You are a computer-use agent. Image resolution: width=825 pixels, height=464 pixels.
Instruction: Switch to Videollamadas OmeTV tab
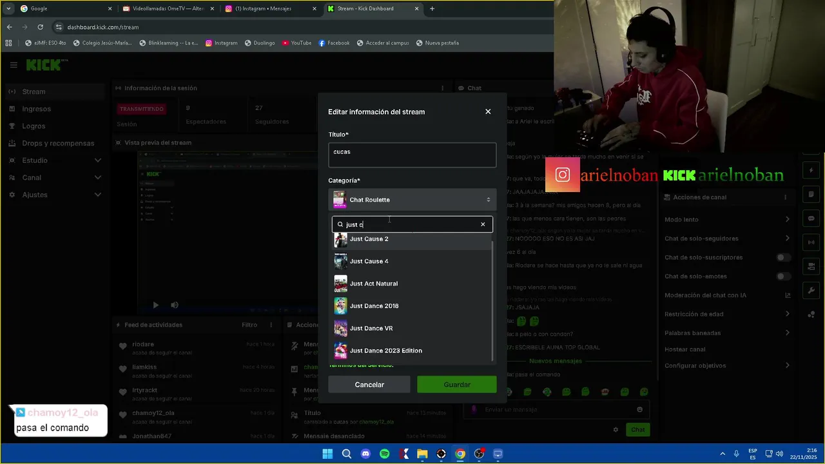coord(168,9)
